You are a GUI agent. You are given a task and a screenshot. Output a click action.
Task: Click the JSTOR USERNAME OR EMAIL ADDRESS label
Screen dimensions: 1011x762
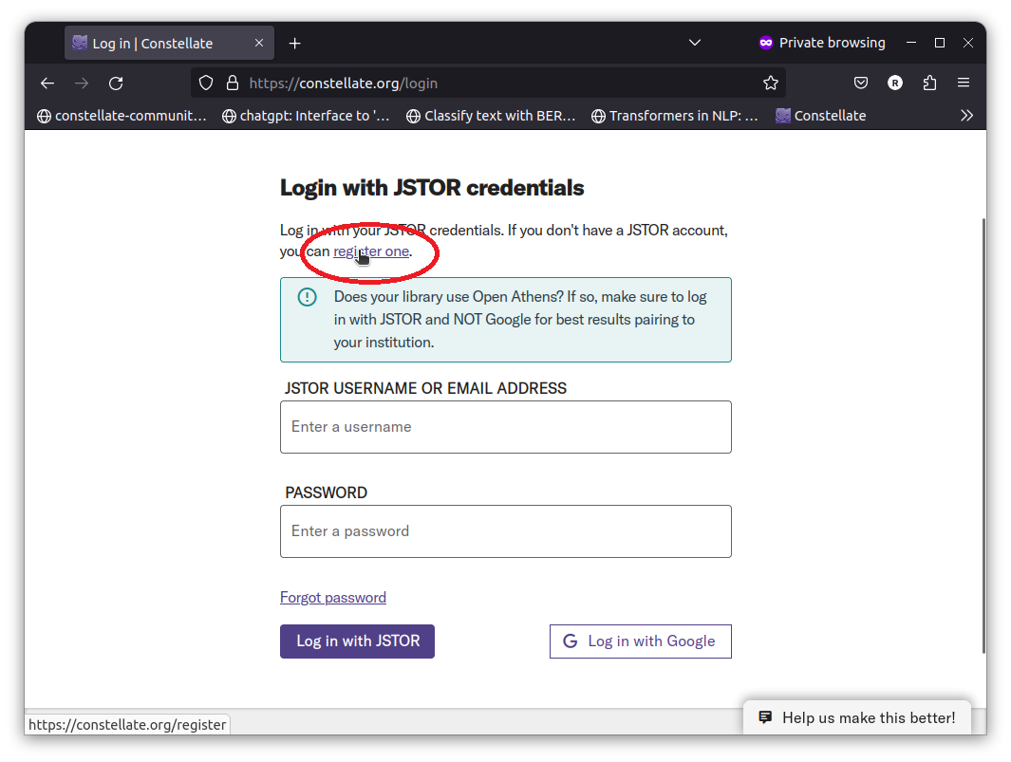[425, 388]
